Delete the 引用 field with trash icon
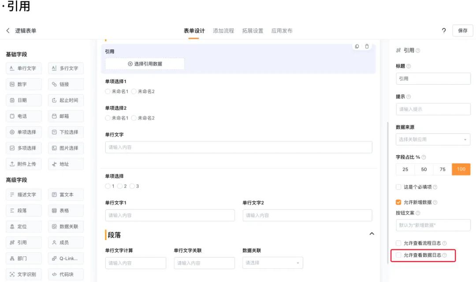Screen dimensions: 476x282 (x=367, y=46)
